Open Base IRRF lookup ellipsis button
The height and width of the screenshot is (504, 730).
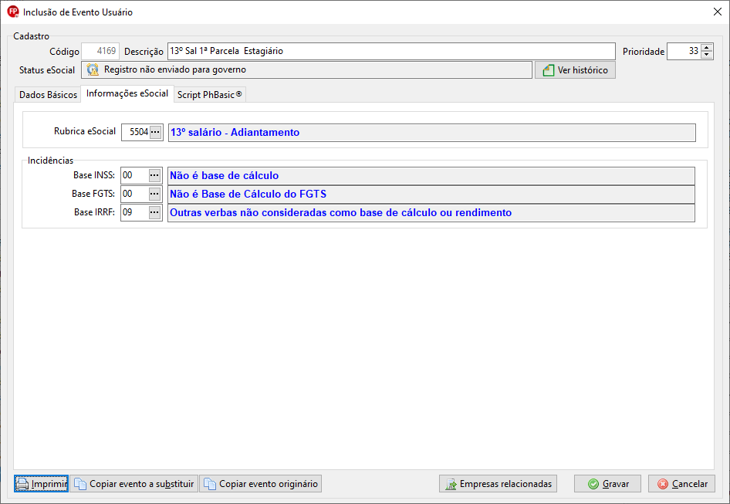[x=154, y=212]
